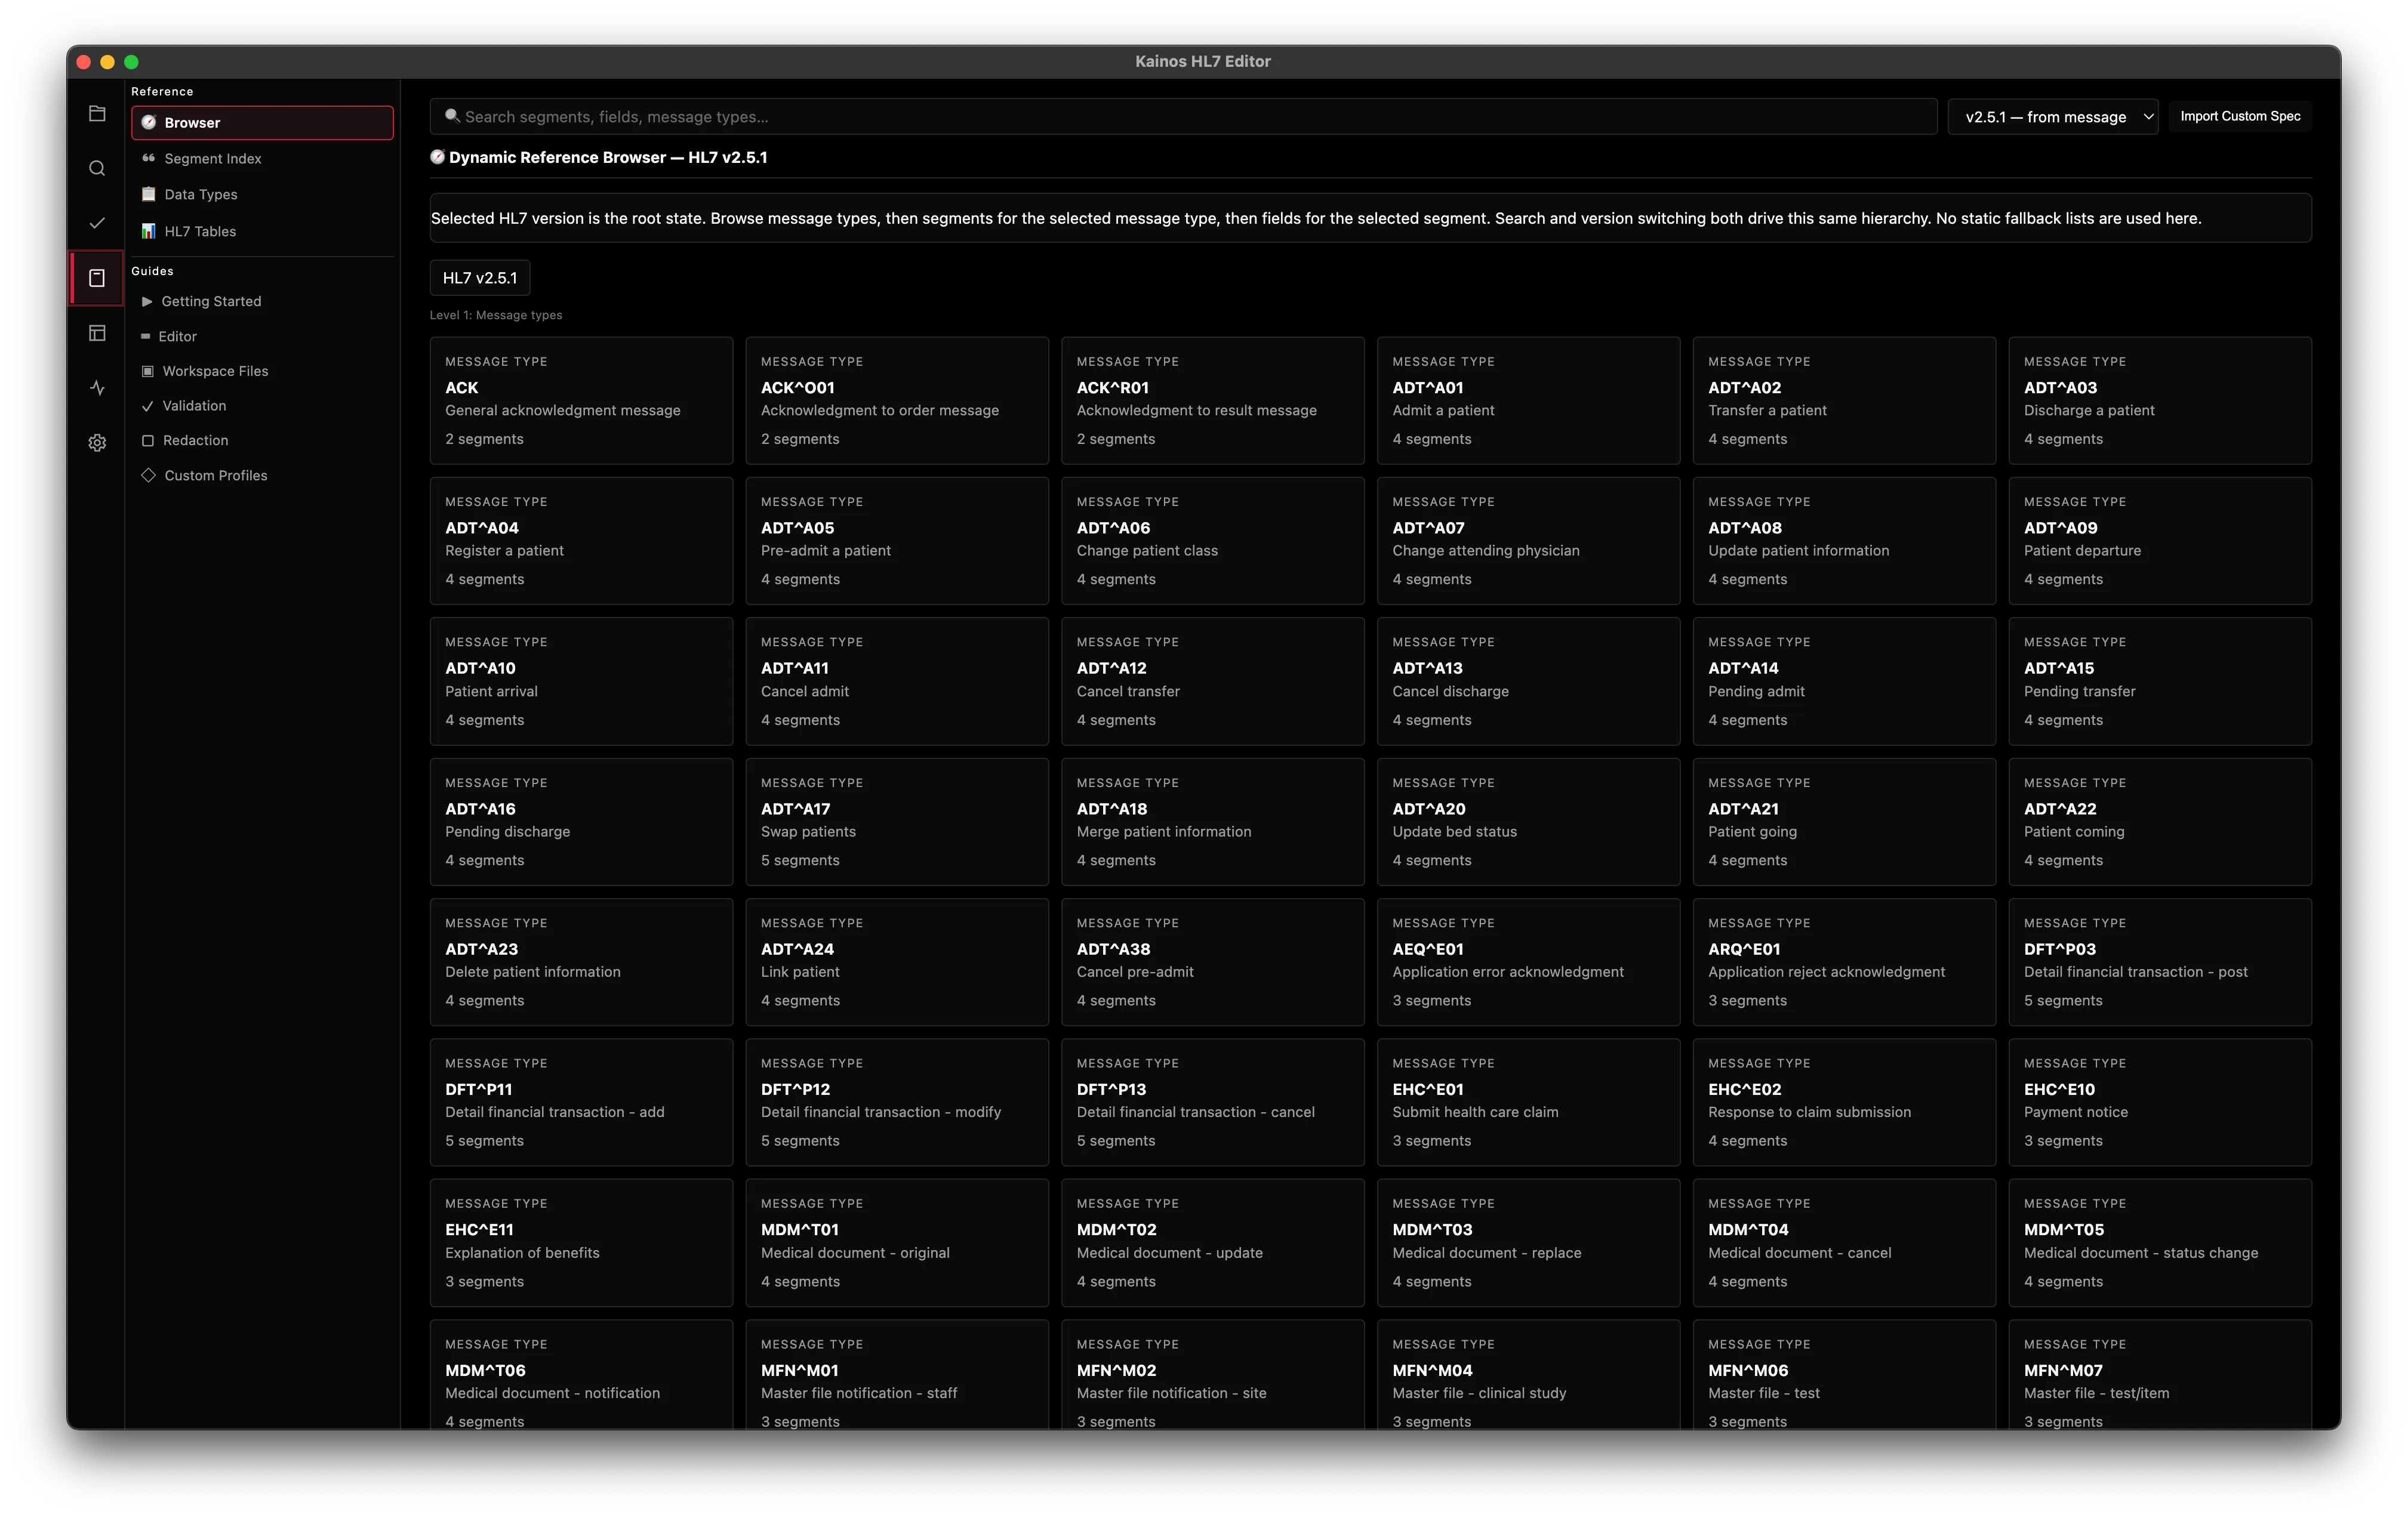Image resolution: width=2408 pixels, height=1518 pixels.
Task: Open the Editor guide
Action: 262,337
